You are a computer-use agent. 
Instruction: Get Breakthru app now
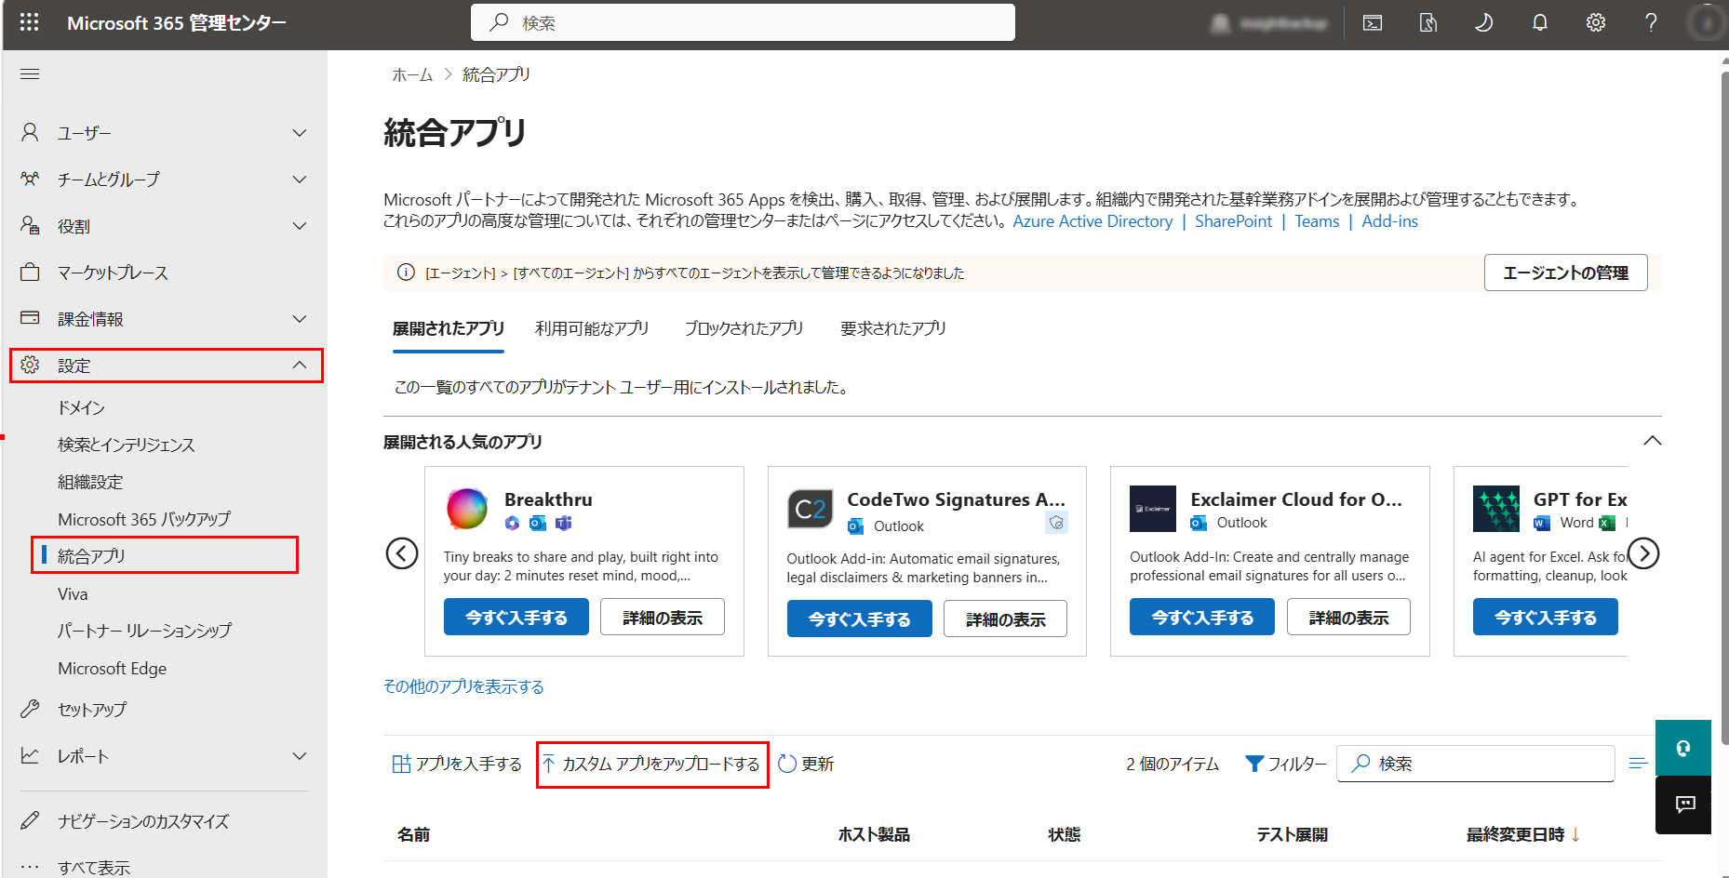click(x=516, y=617)
